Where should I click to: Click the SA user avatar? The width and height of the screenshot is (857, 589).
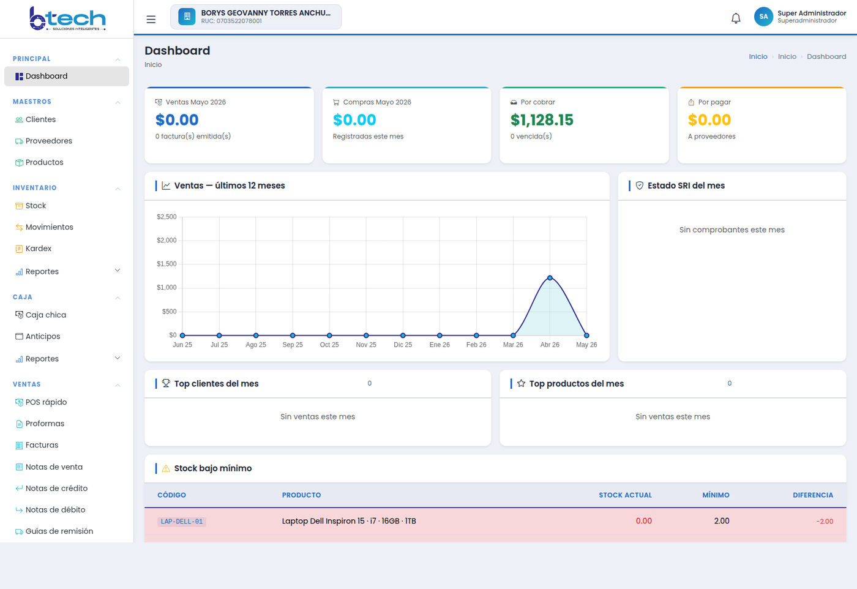763,17
